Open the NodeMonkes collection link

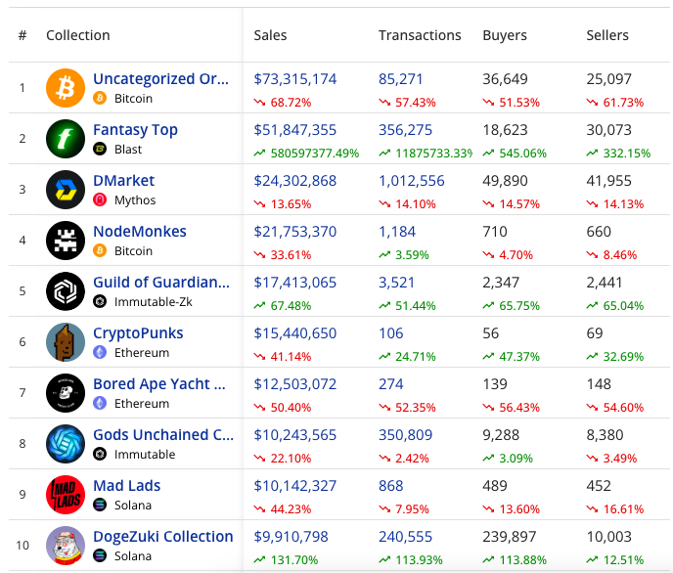click(x=140, y=232)
